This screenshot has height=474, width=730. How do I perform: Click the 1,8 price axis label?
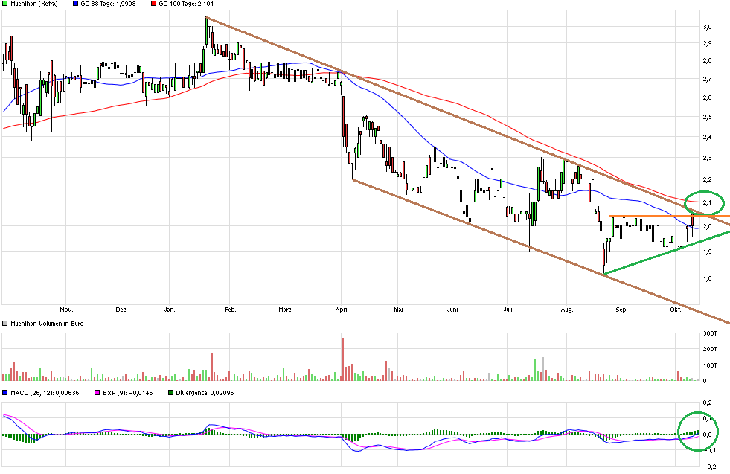point(708,278)
